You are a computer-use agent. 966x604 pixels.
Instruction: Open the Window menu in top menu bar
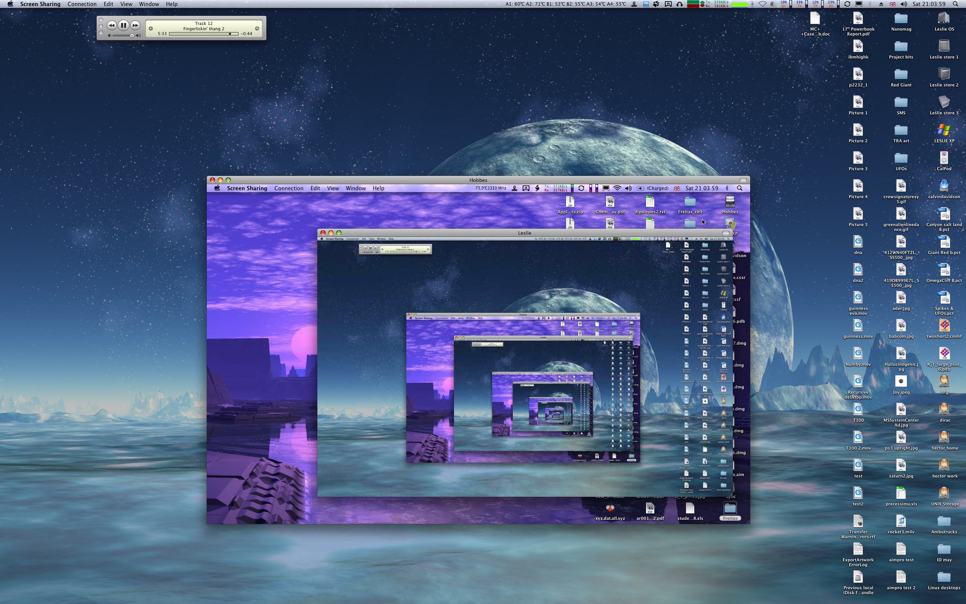[149, 4]
